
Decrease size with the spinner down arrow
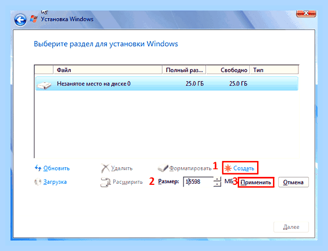coord(217,184)
